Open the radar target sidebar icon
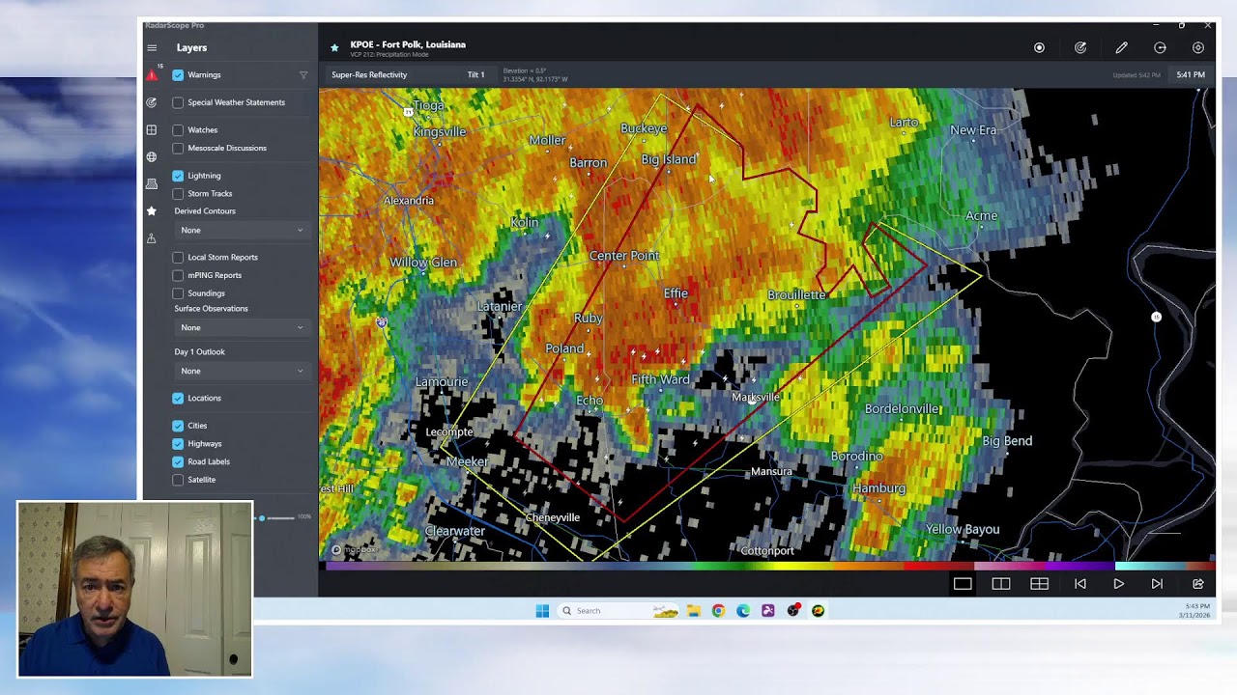Image resolution: width=1237 pixels, height=695 pixels. pyautogui.click(x=152, y=102)
